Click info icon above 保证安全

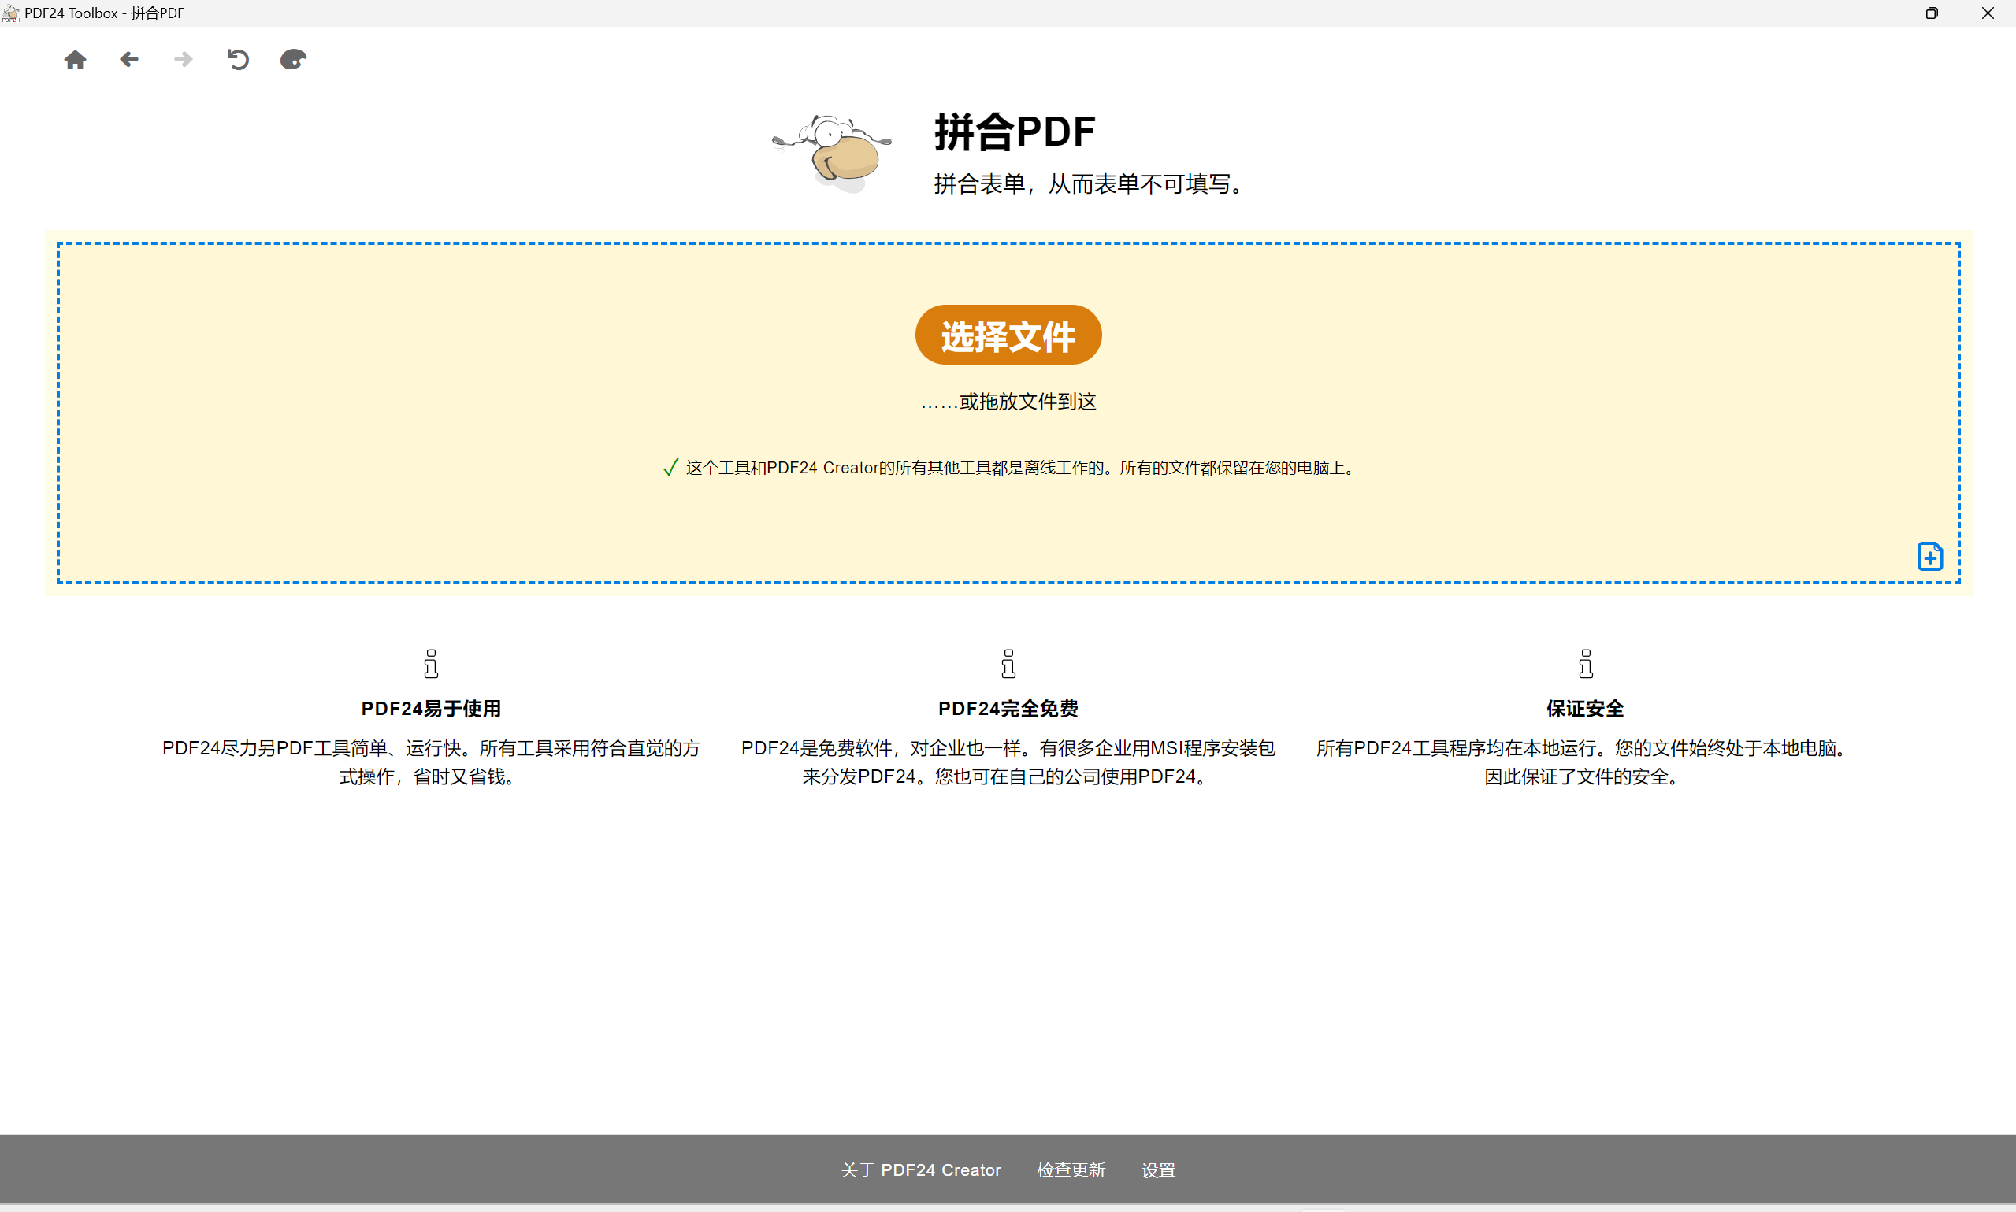tap(1586, 664)
